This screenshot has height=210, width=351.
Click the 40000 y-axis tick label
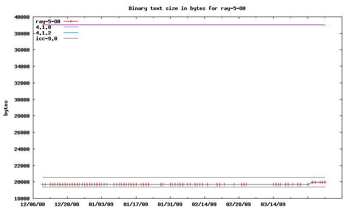coord(21,17)
